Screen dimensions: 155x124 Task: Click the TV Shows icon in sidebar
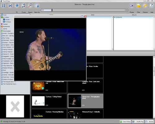(x=4, y=22)
